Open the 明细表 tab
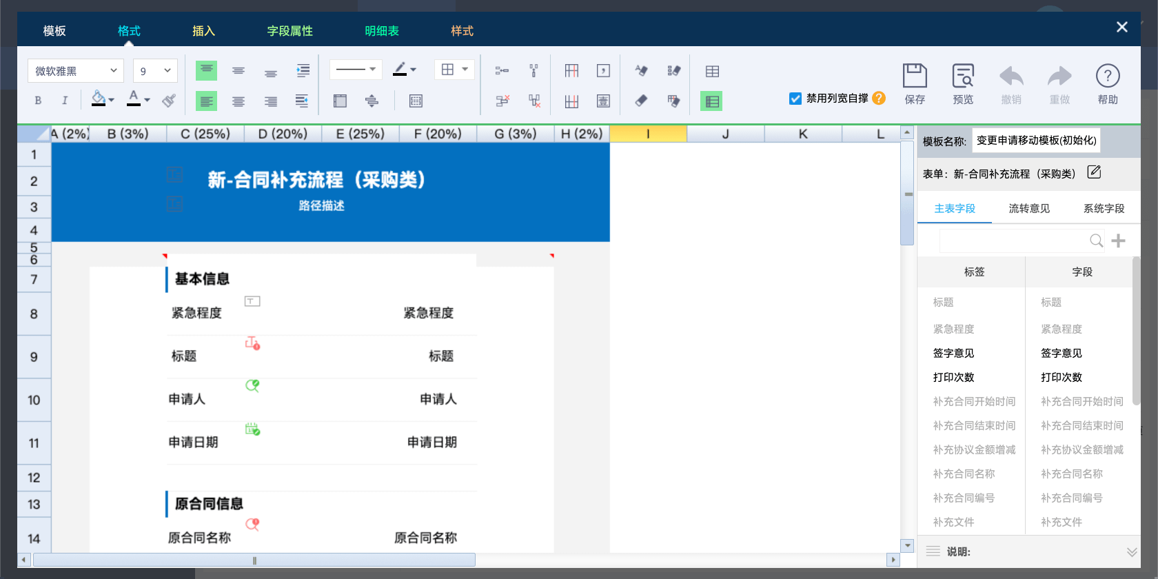 pyautogui.click(x=382, y=30)
